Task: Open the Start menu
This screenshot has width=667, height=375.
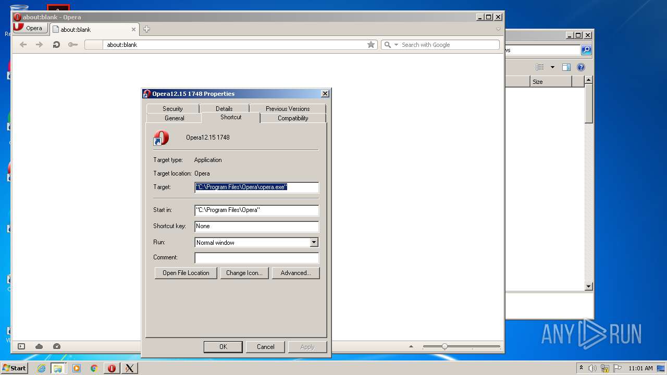Action: pyautogui.click(x=14, y=368)
